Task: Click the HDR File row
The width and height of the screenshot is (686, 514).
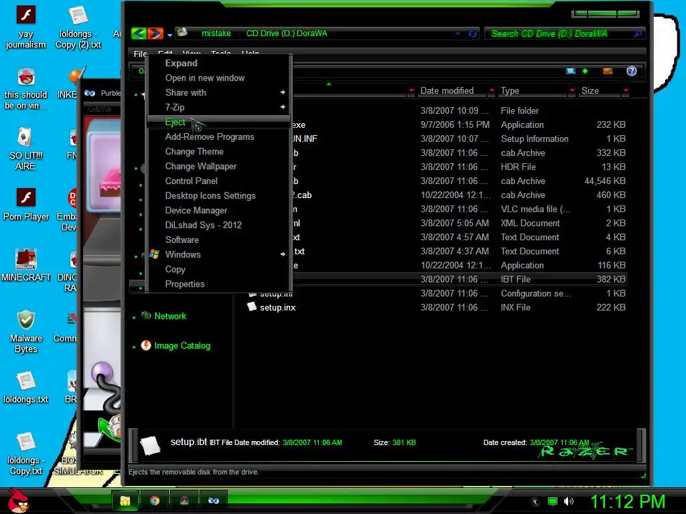Action: (460, 167)
